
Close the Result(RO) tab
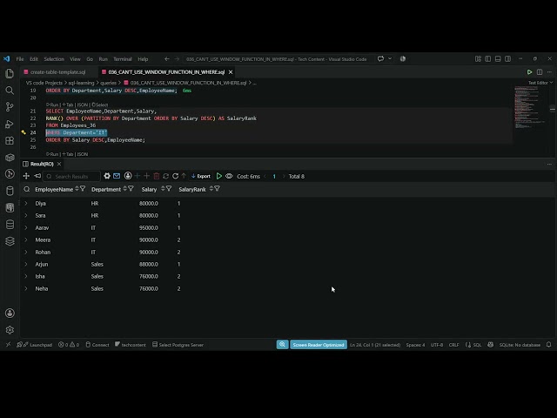59,164
